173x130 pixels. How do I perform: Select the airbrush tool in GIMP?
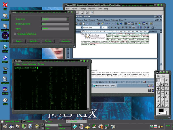(x=158, y=105)
